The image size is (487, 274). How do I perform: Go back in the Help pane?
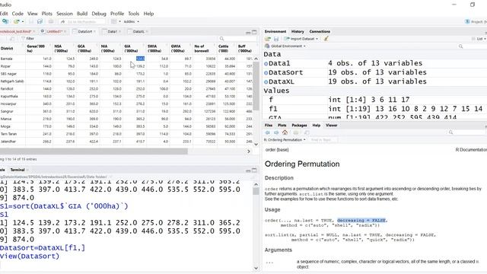(268, 132)
